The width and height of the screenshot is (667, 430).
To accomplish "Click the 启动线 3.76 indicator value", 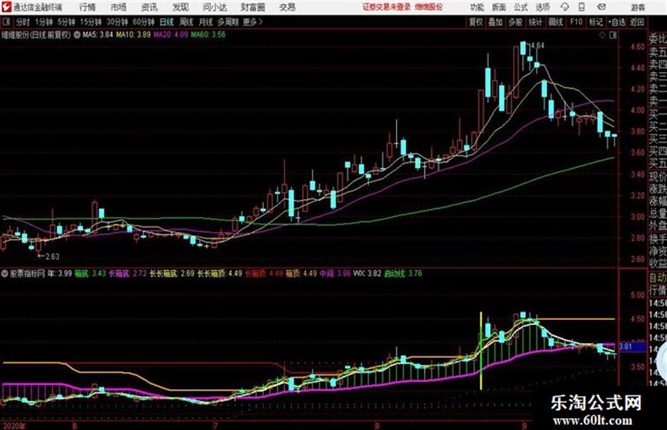I will 403,273.
